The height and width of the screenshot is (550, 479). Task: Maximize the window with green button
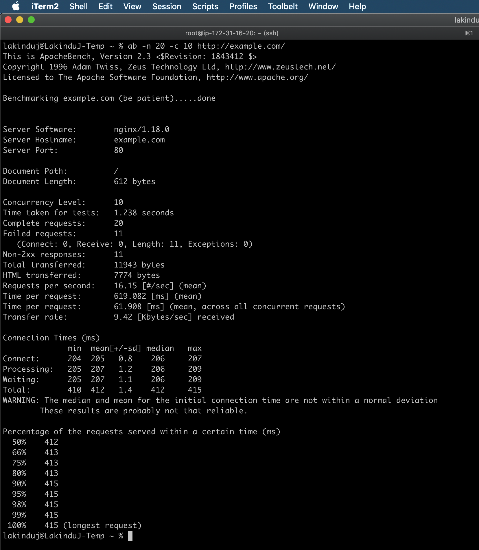31,20
